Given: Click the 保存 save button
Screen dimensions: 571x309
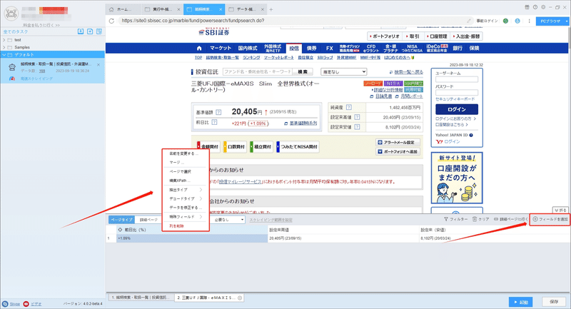Looking at the screenshot, I should (554, 302).
